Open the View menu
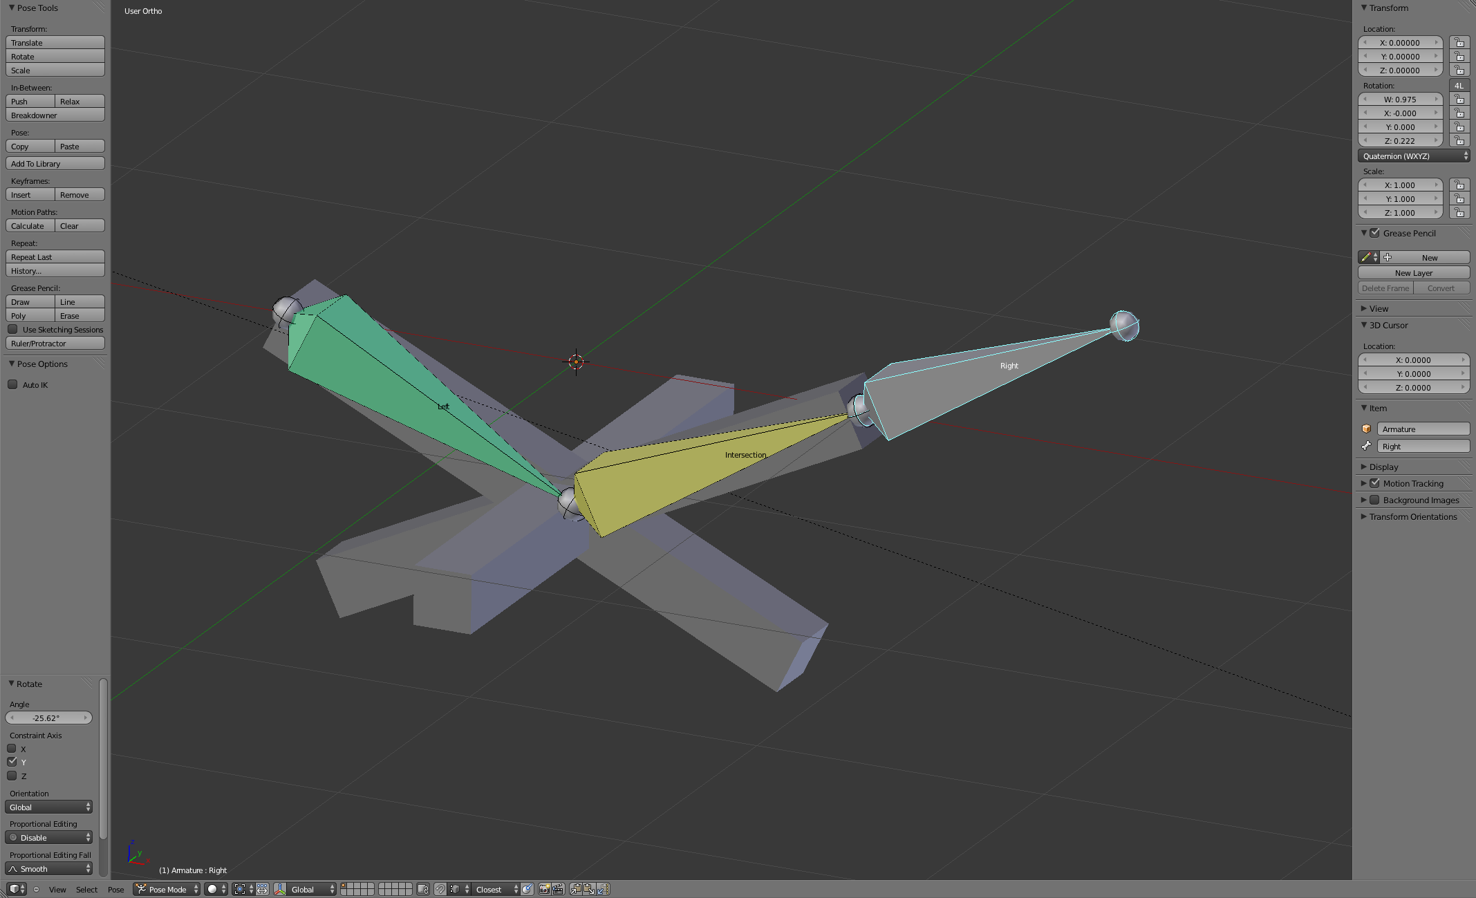 [57, 889]
